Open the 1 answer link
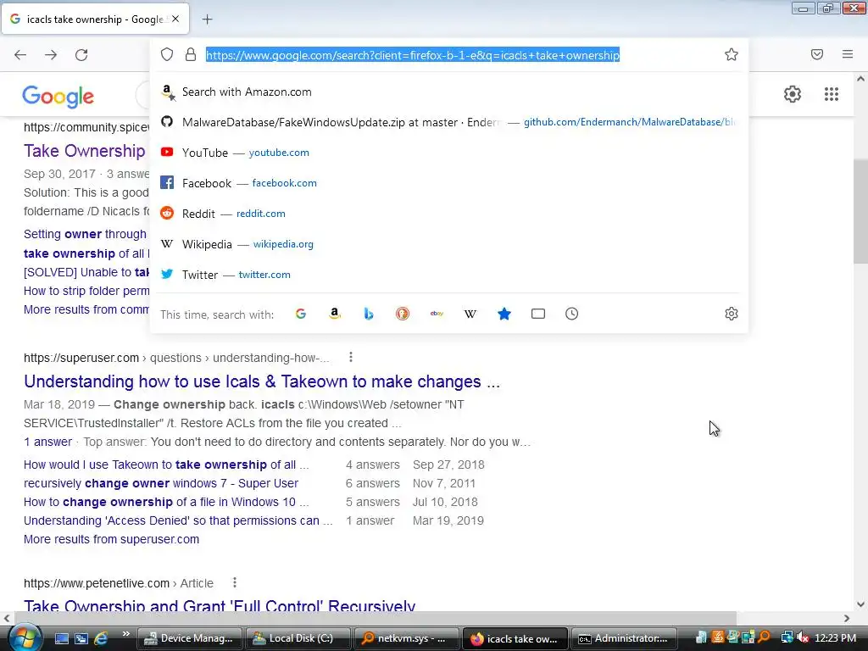The height and width of the screenshot is (651, 868). pos(47,442)
